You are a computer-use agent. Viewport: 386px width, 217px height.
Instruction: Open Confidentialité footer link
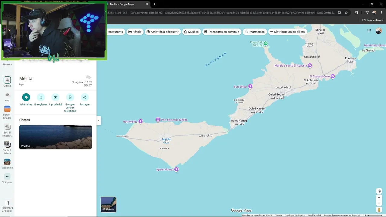point(315,215)
